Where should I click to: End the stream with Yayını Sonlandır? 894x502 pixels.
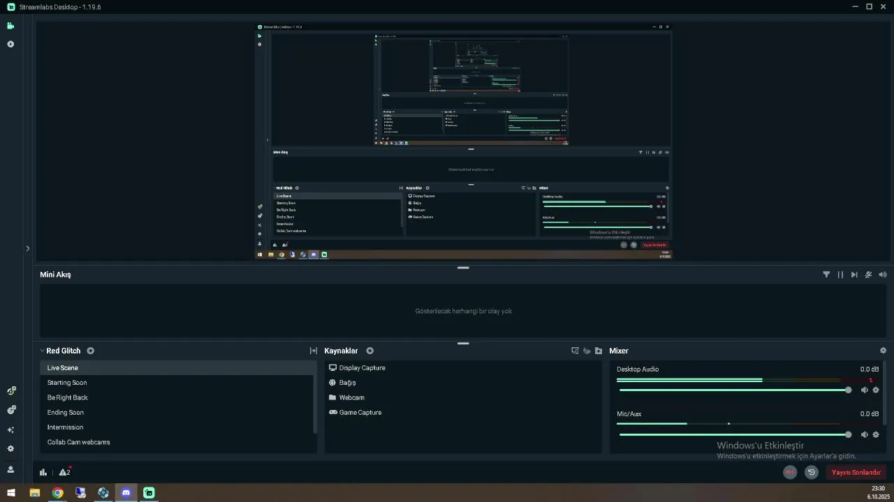pyautogui.click(x=856, y=472)
